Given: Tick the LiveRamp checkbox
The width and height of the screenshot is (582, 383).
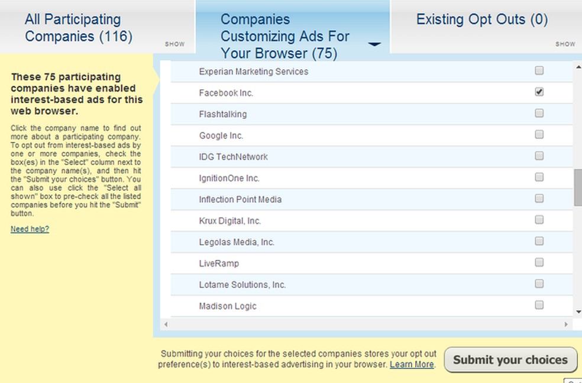Looking at the screenshot, I should pyautogui.click(x=539, y=262).
